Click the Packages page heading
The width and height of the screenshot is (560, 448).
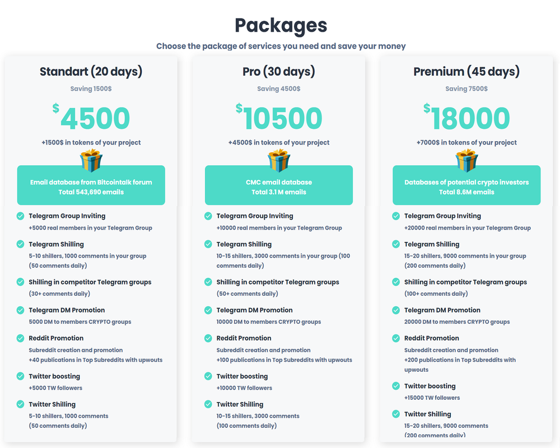pos(281,26)
